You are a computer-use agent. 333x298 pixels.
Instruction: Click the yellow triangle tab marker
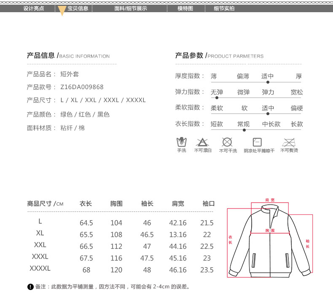point(62,11)
